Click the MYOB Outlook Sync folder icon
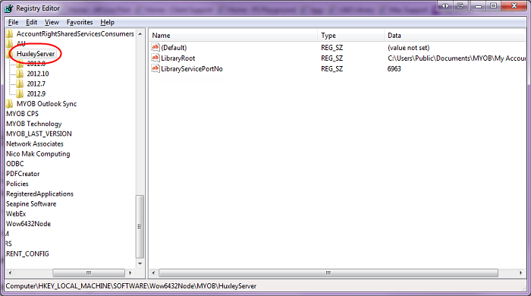Image resolution: width=531 pixels, height=296 pixels. click(9, 104)
